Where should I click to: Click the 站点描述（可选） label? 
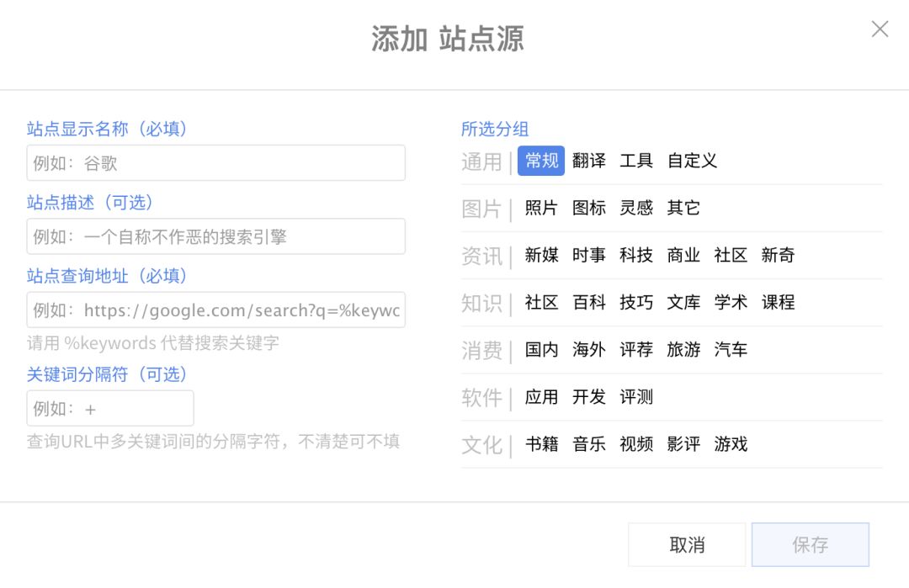tap(90, 202)
